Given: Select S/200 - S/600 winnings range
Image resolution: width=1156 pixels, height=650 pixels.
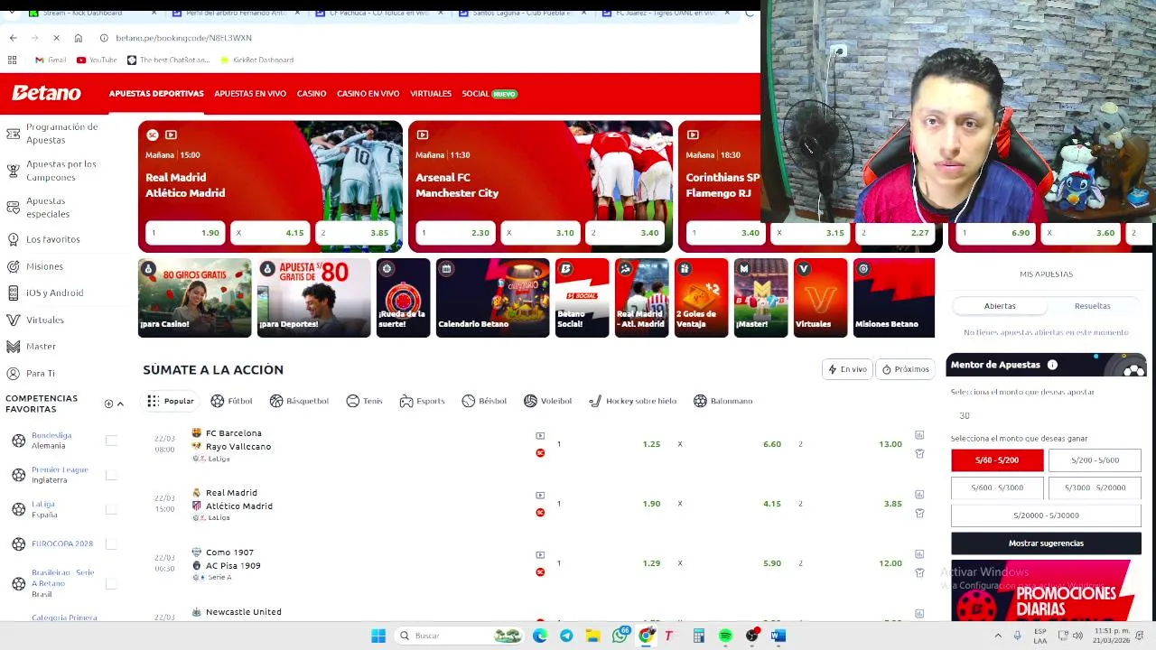Looking at the screenshot, I should point(1095,460).
